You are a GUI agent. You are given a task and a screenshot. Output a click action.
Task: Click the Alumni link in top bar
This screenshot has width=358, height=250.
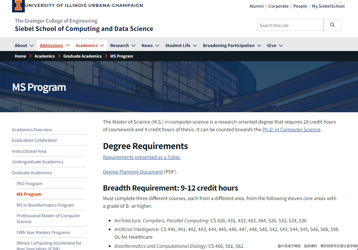pos(257,6)
